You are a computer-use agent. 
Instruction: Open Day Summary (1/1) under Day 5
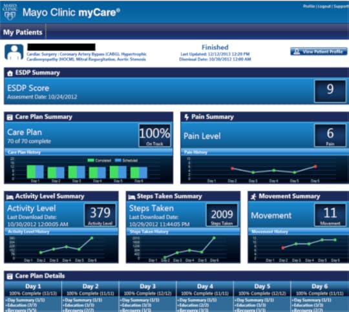tap(255, 300)
